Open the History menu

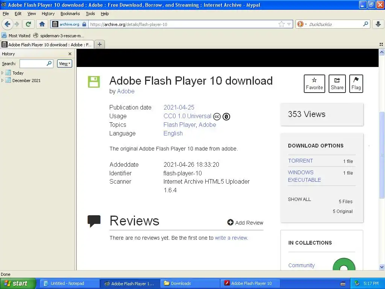[x=48, y=14]
